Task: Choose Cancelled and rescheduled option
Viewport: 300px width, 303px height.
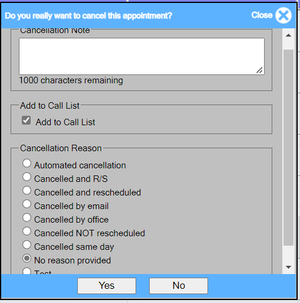Action: coord(27,191)
